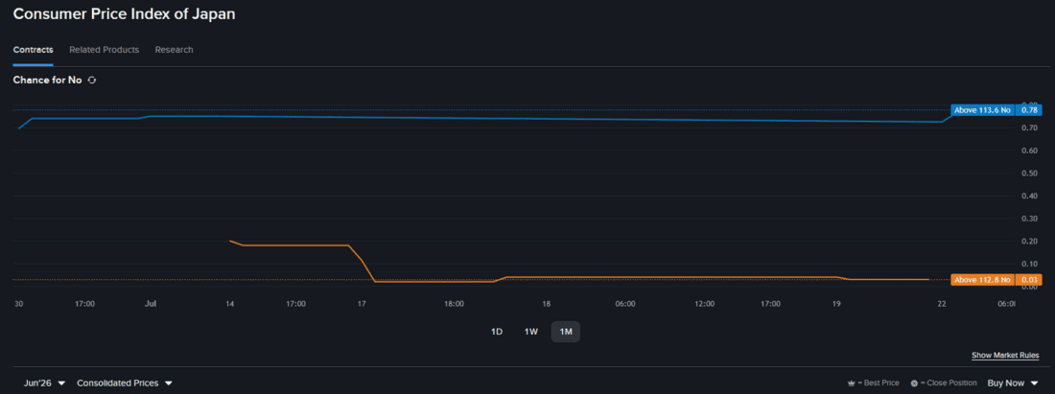Open the Related Products tab
This screenshot has width=1055, height=394.
point(105,50)
